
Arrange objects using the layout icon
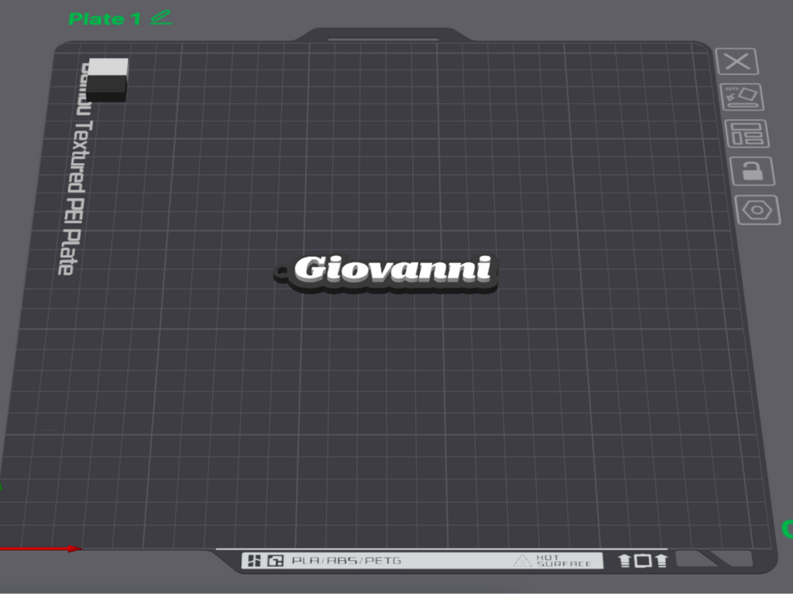[x=747, y=134]
